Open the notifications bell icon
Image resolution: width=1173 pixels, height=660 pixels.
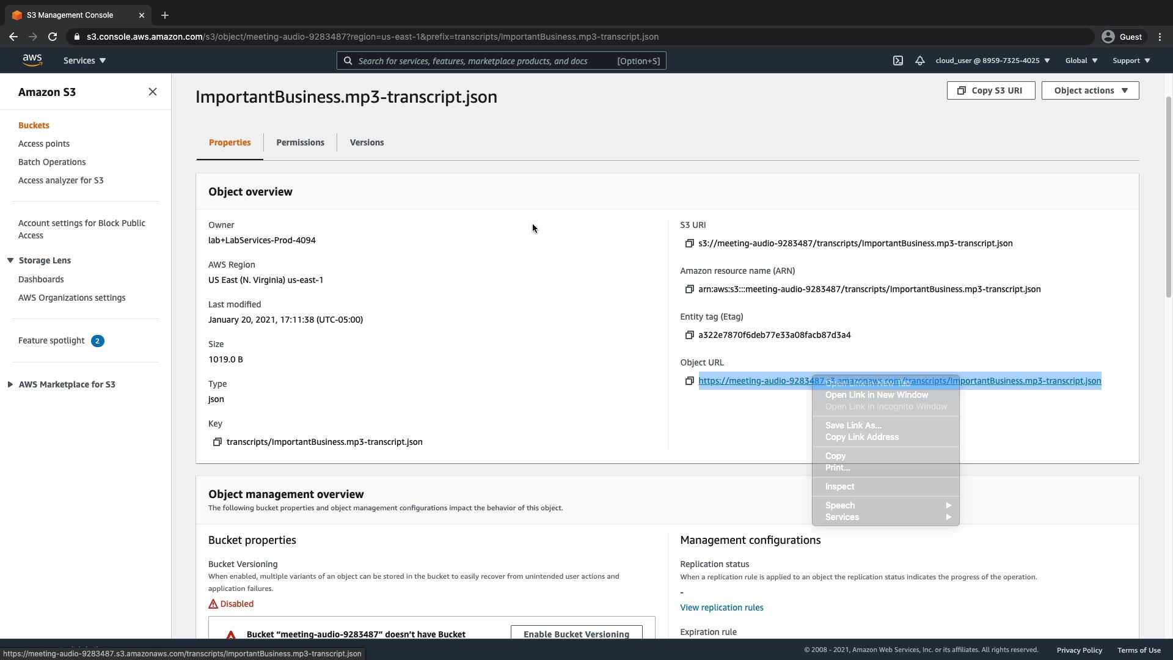click(919, 61)
